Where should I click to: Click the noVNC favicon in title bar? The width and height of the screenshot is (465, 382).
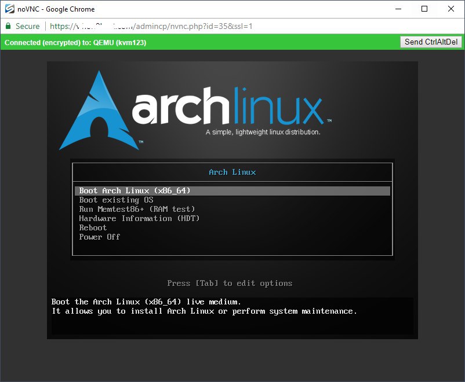click(x=9, y=9)
